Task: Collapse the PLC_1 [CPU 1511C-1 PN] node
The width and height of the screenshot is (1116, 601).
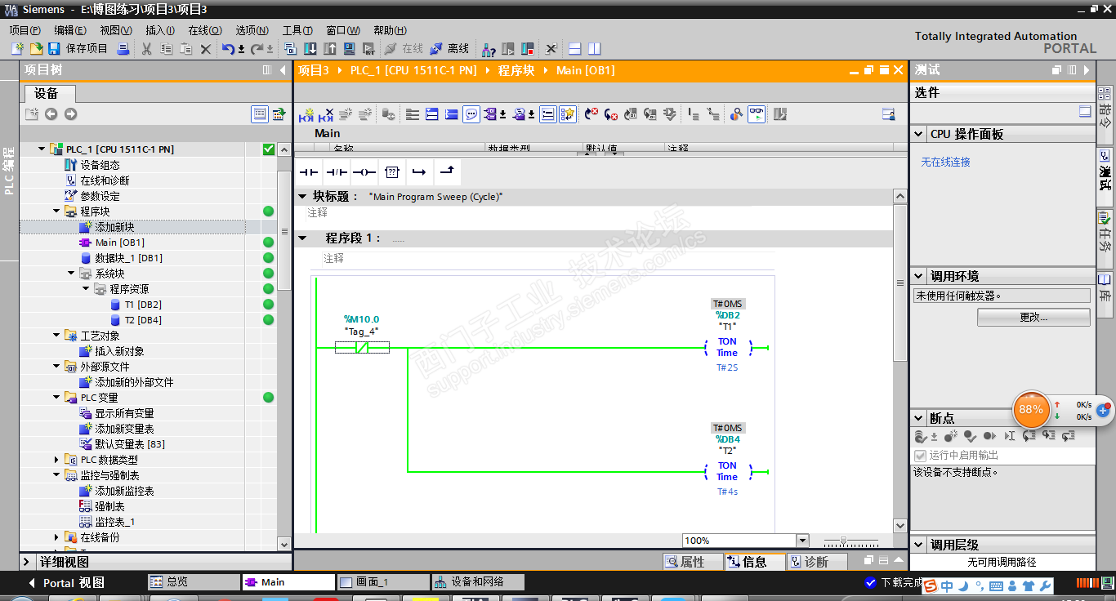Action: (42, 149)
